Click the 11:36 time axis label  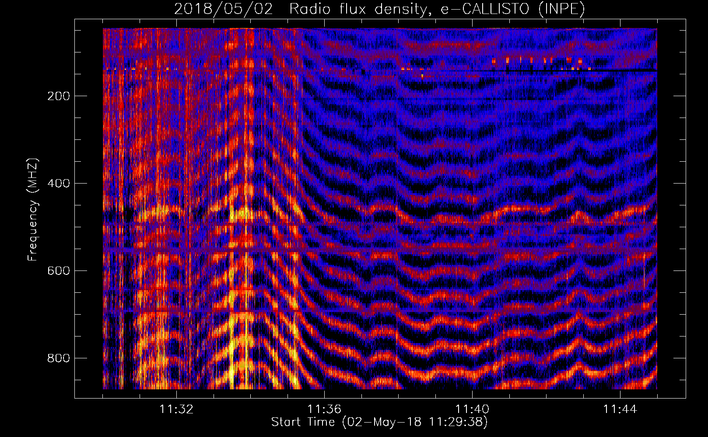point(324,409)
